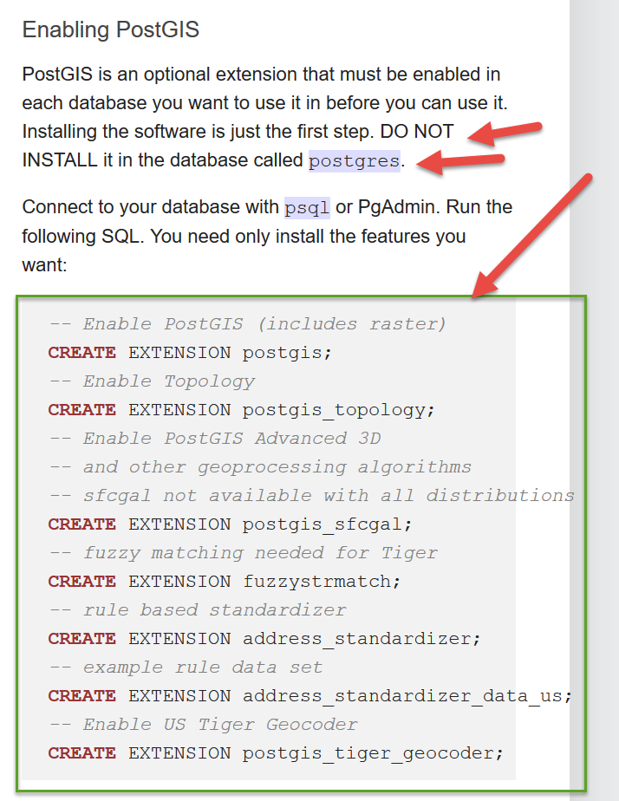This screenshot has height=801, width=619.
Task: Click the "fuzzy matching needed for Tiger" comment
Action: (x=243, y=553)
